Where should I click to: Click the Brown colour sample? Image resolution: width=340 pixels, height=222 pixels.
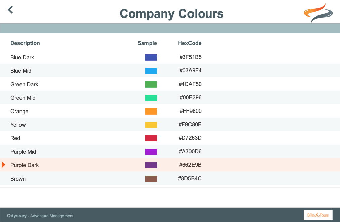[x=151, y=179]
